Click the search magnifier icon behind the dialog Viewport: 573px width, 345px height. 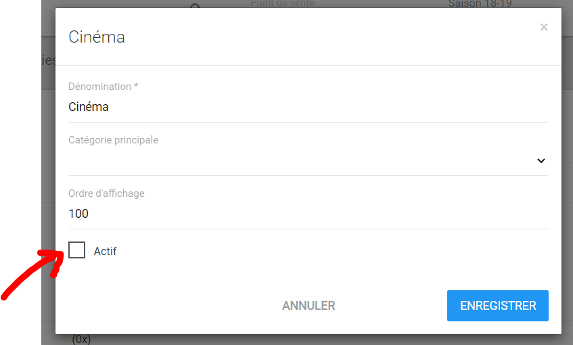(195, 5)
